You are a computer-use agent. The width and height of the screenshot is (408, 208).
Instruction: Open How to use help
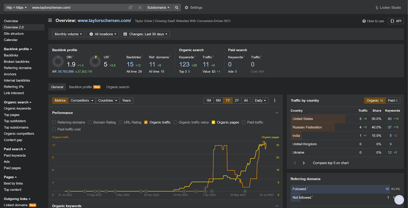tap(373, 21)
